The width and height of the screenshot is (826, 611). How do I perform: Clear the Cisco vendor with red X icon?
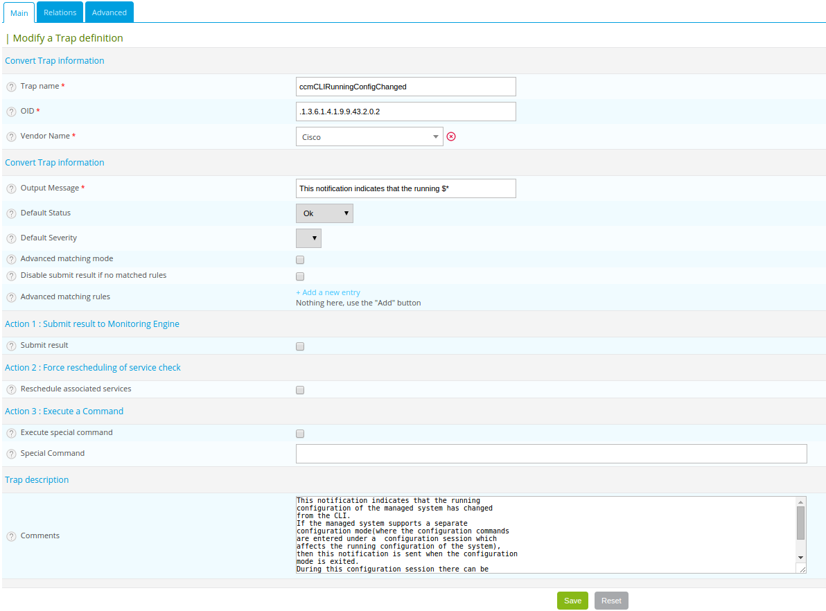coord(451,136)
